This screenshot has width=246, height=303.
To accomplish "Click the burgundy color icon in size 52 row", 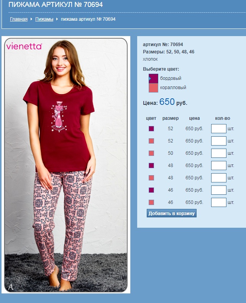I will tap(151, 129).
